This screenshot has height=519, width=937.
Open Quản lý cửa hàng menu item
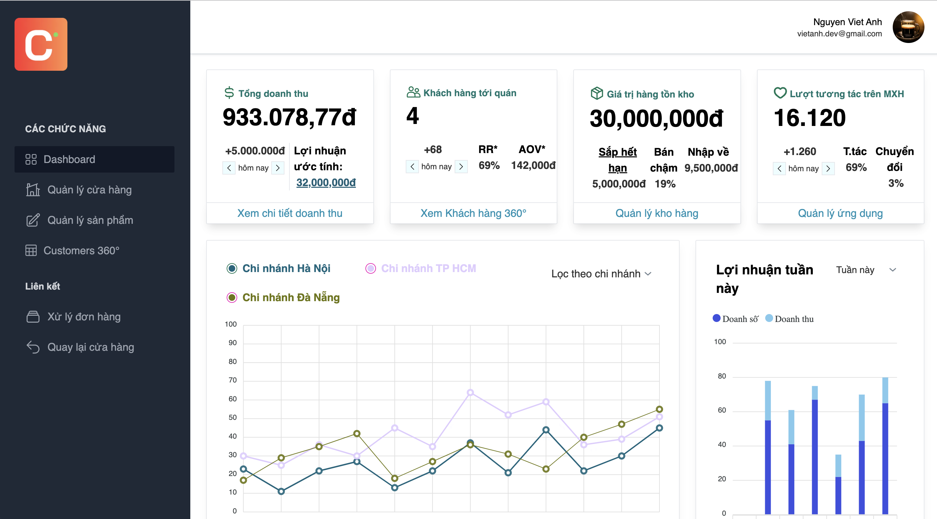click(94, 190)
